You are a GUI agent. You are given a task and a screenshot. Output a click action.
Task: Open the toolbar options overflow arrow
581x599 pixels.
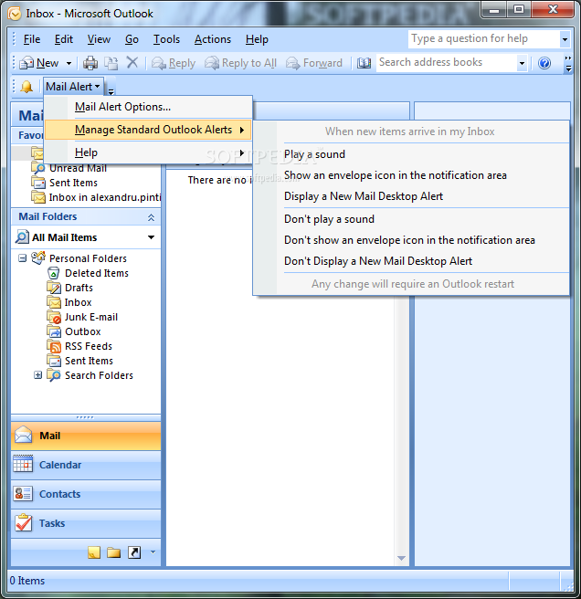(568, 64)
